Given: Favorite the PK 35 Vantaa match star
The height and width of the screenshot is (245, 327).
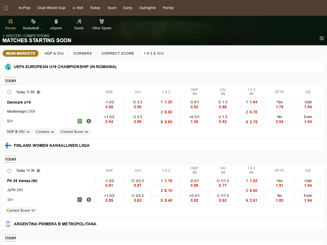Looking at the screenshot, I should pyautogui.click(x=9, y=171).
